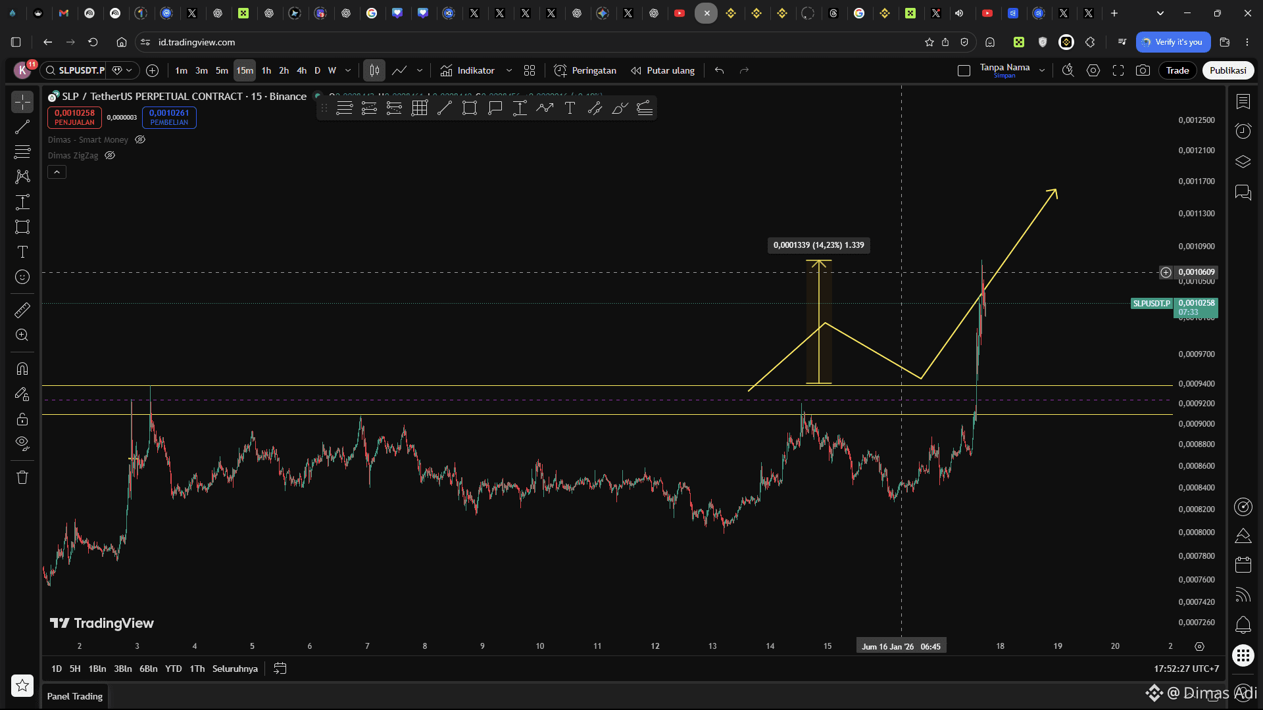Activate the ruler measure tool

(22, 310)
